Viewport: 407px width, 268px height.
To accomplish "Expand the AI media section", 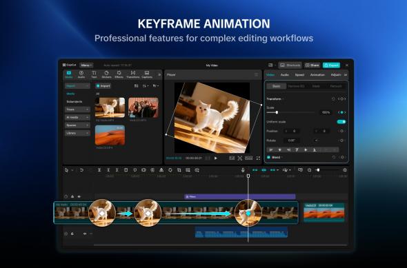I will click(77, 117).
